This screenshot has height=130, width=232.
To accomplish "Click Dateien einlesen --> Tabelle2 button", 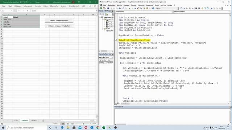I will [x=59, y=26].
